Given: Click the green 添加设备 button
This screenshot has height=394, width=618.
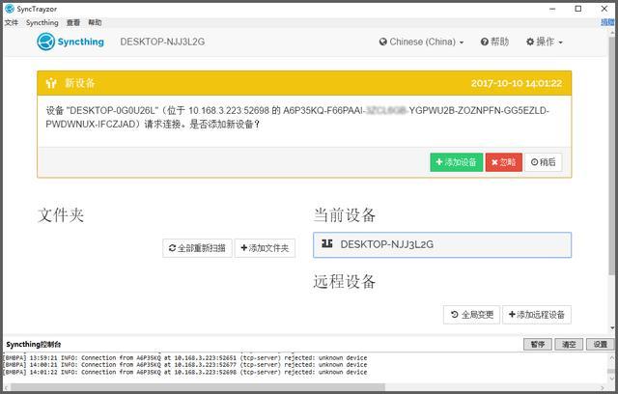Looking at the screenshot, I should tap(457, 162).
